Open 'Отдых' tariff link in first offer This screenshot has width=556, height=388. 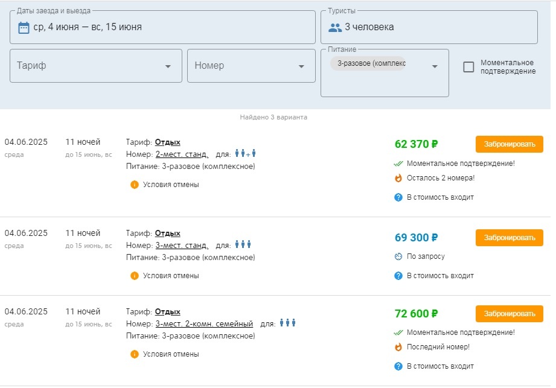pyautogui.click(x=168, y=142)
